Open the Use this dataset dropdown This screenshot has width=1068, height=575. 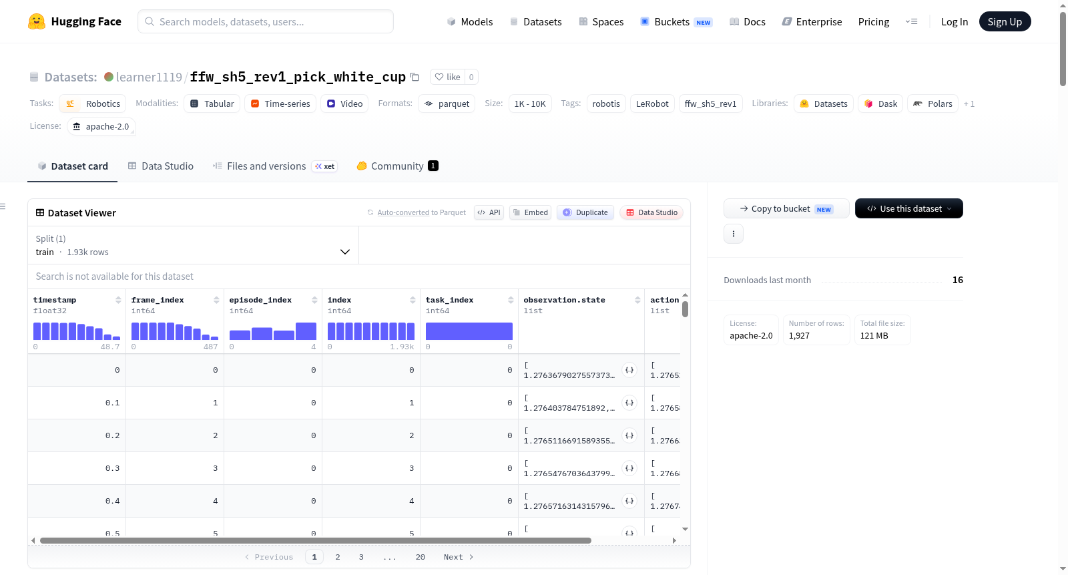tap(909, 208)
